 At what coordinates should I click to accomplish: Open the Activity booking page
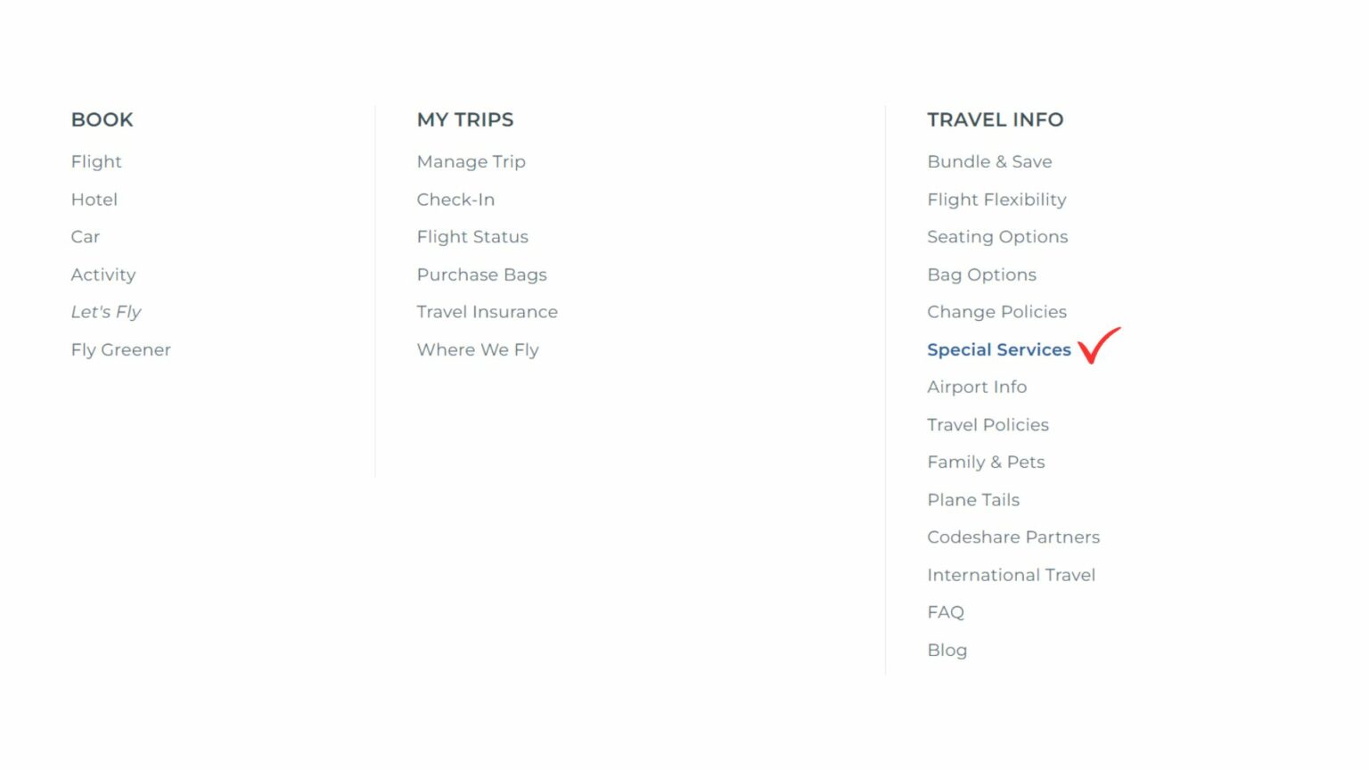coord(103,274)
